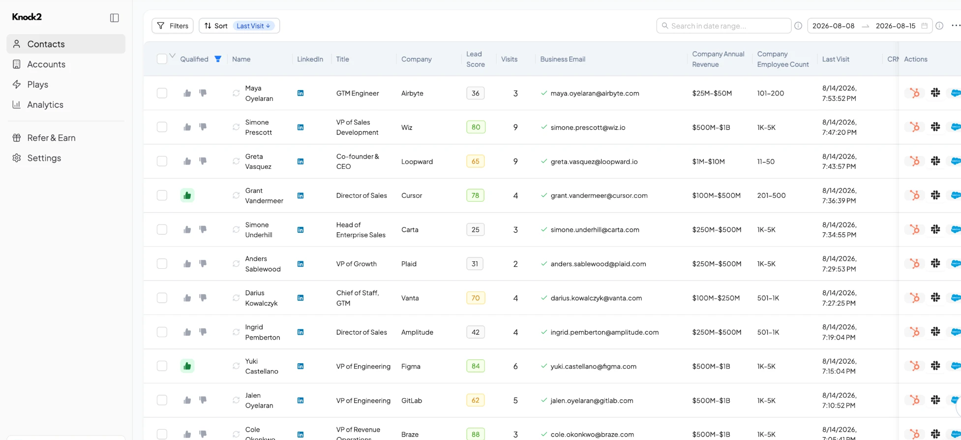Thumbs down Darius Kowalczyk
Image resolution: width=961 pixels, height=440 pixels.
pos(203,298)
